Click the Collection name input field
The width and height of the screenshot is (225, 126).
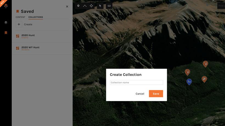[x=136, y=83]
